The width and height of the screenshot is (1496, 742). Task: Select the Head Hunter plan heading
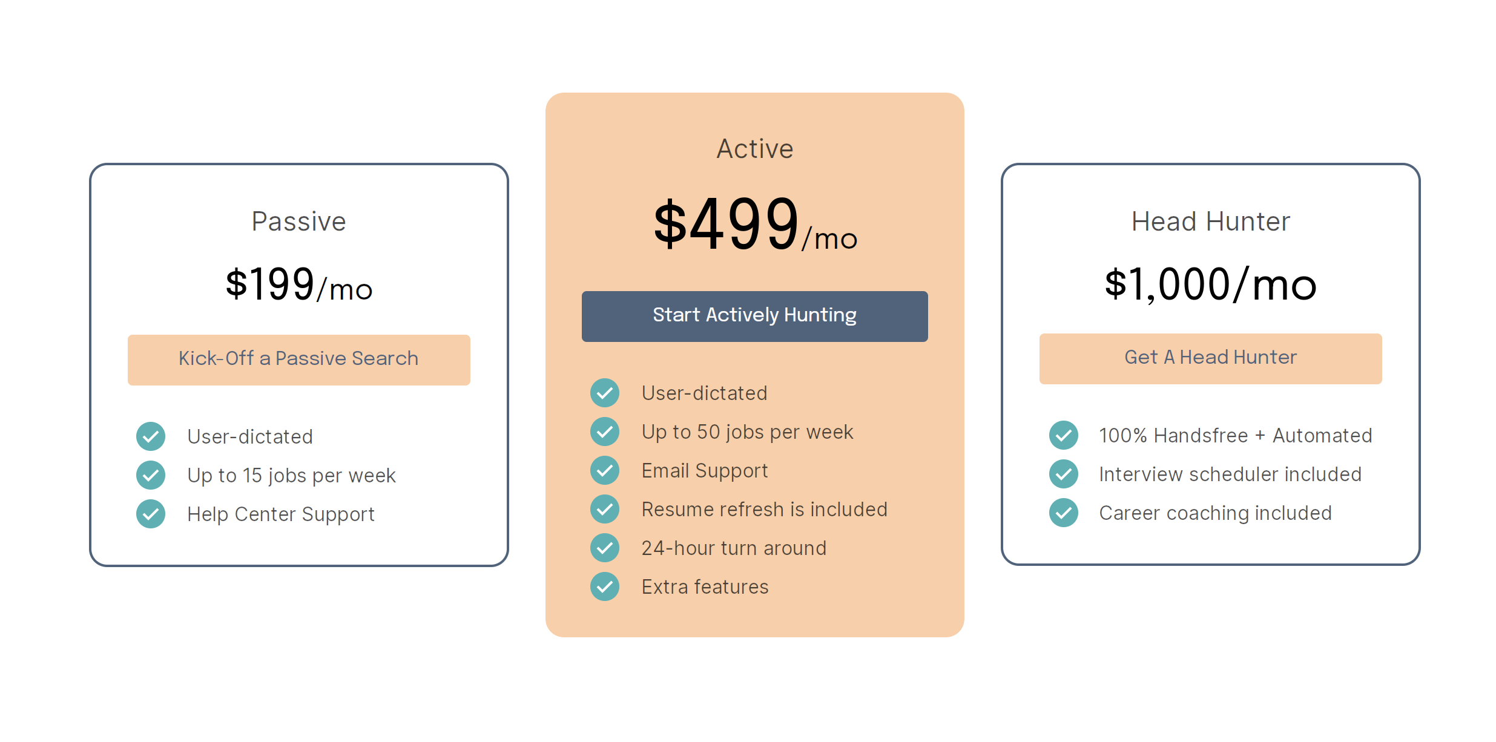pyautogui.click(x=1211, y=222)
